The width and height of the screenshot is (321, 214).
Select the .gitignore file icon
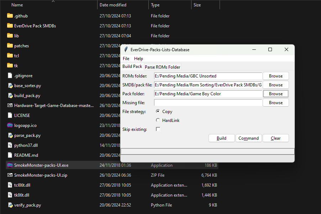pos(10,75)
